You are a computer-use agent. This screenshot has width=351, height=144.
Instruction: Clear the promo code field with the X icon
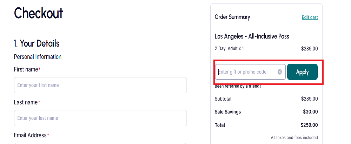point(280,72)
